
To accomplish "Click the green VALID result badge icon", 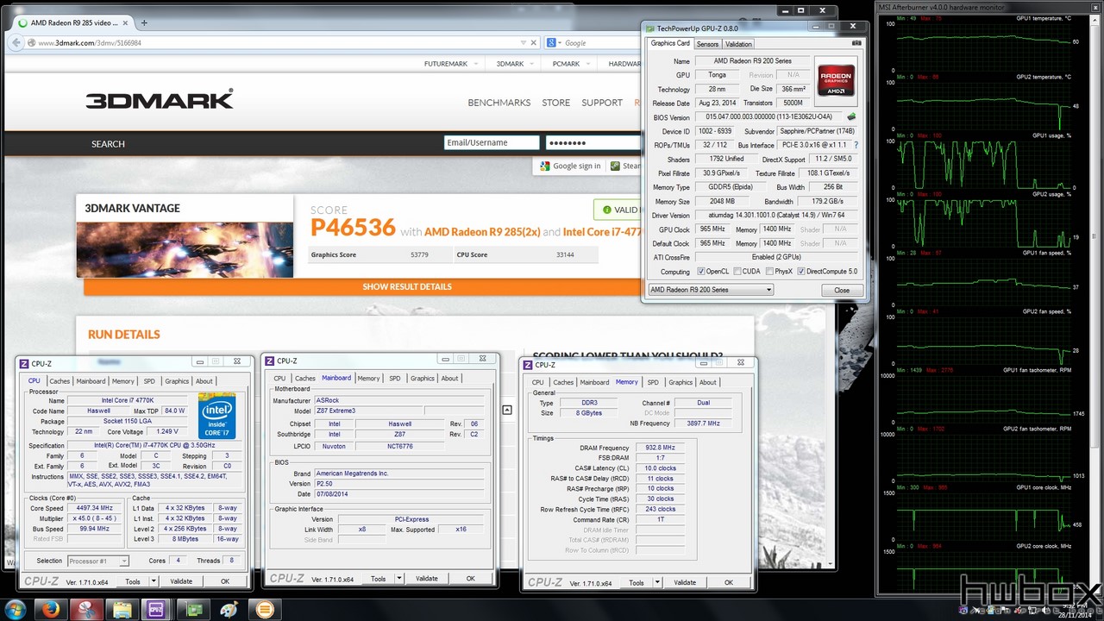I will [607, 210].
